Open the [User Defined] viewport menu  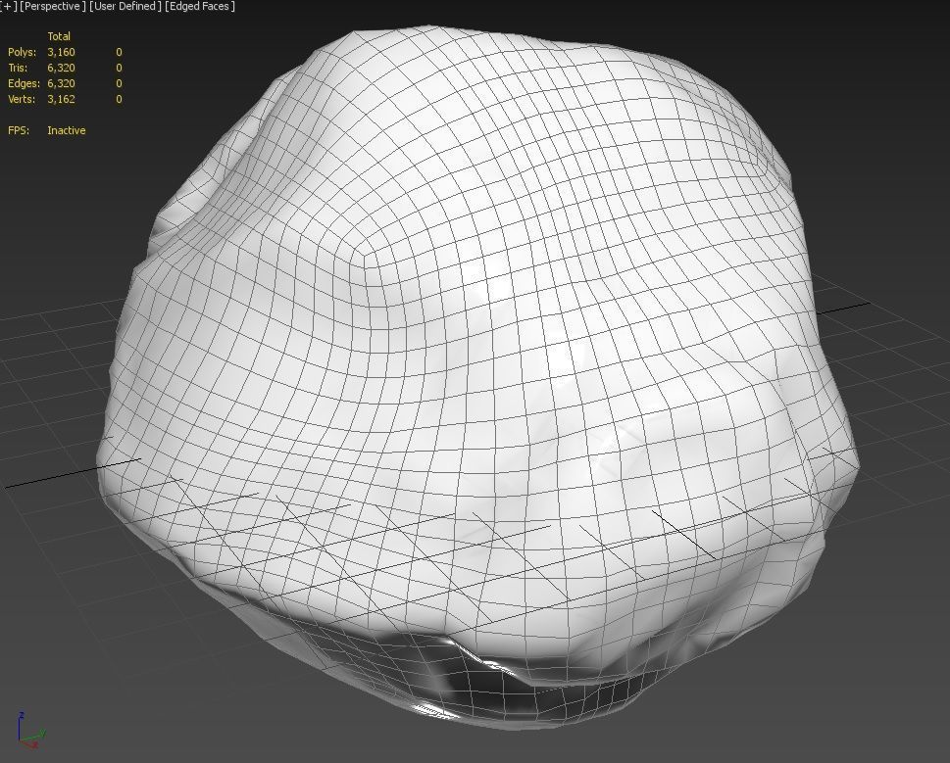125,6
